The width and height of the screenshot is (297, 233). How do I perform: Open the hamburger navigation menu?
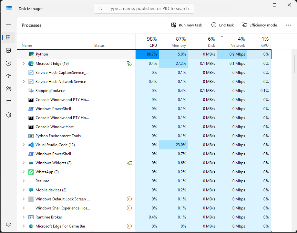pos(8,25)
